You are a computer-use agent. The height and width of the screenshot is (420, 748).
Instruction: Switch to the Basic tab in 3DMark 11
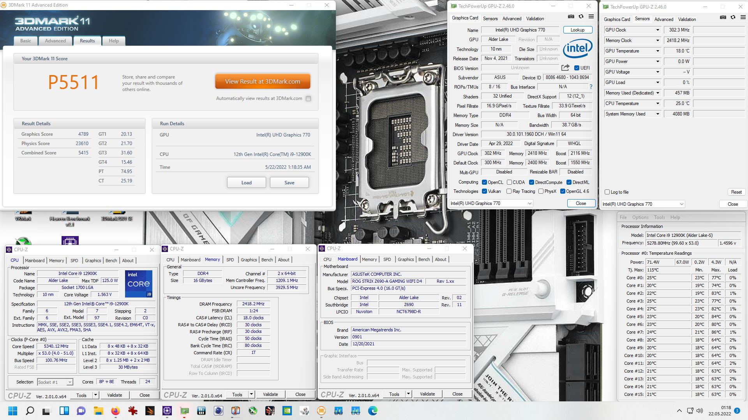point(26,41)
